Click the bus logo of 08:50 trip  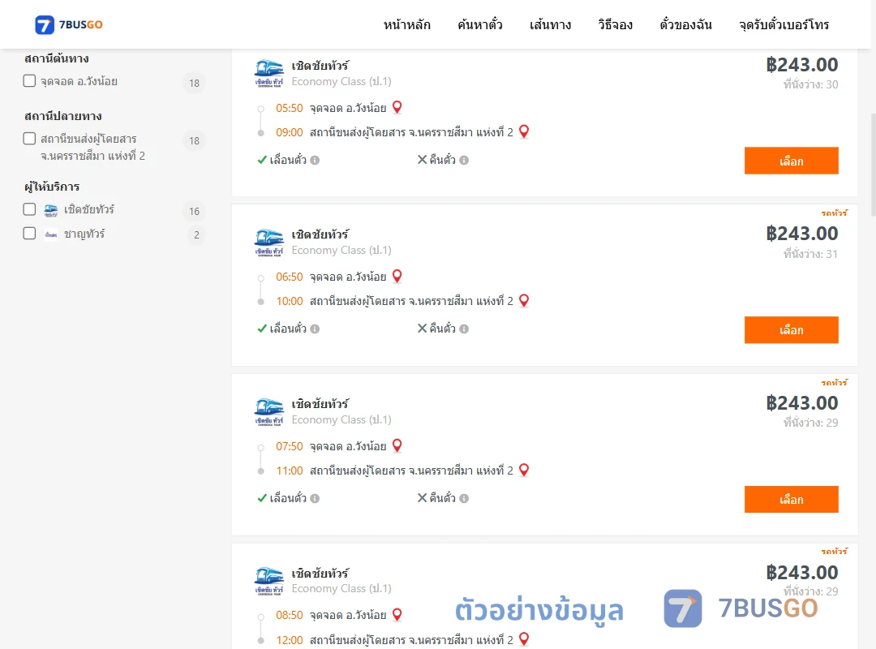[269, 580]
